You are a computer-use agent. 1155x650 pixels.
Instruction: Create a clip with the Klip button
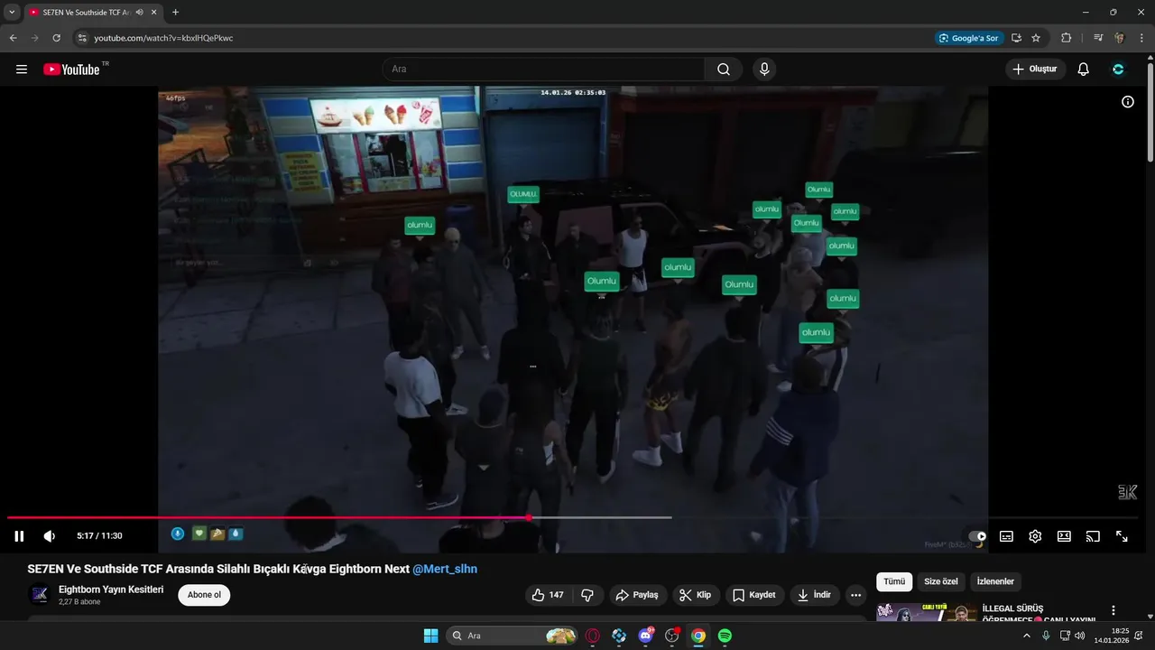point(695,595)
